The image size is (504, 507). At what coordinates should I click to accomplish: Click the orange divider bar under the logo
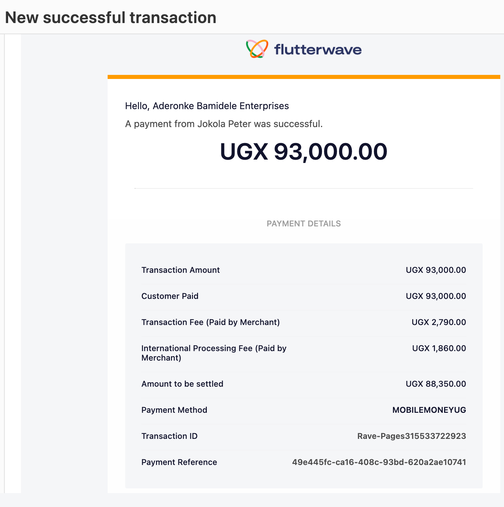point(304,77)
